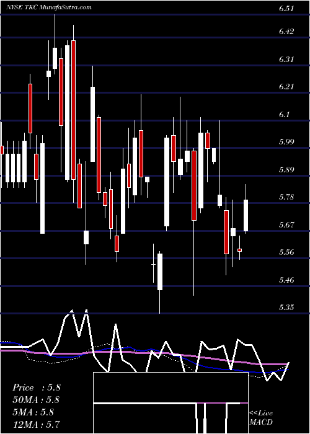Click the 50MA : 5.8 readout
310x434 pixels.
point(36,400)
